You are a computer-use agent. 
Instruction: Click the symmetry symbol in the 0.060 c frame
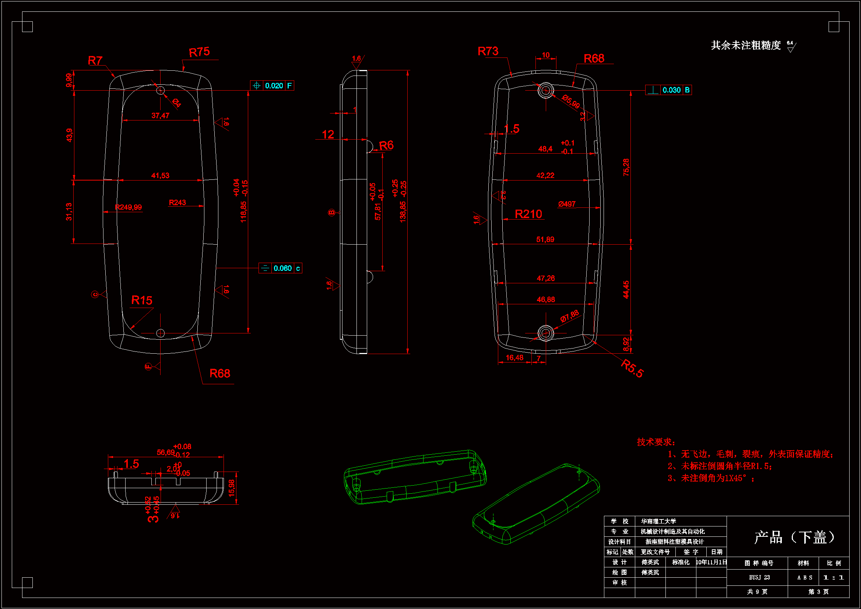click(265, 268)
